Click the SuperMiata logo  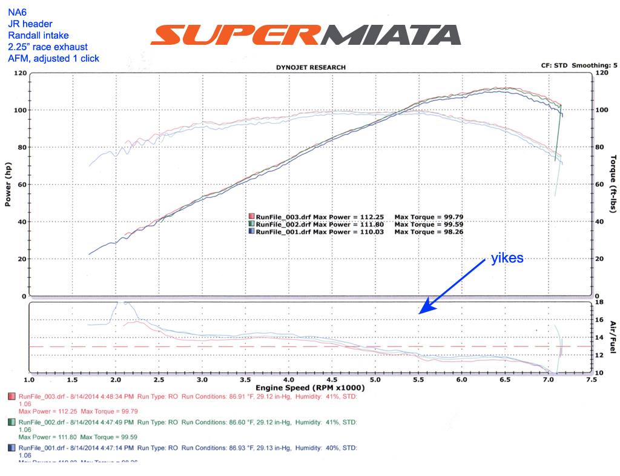coord(306,35)
